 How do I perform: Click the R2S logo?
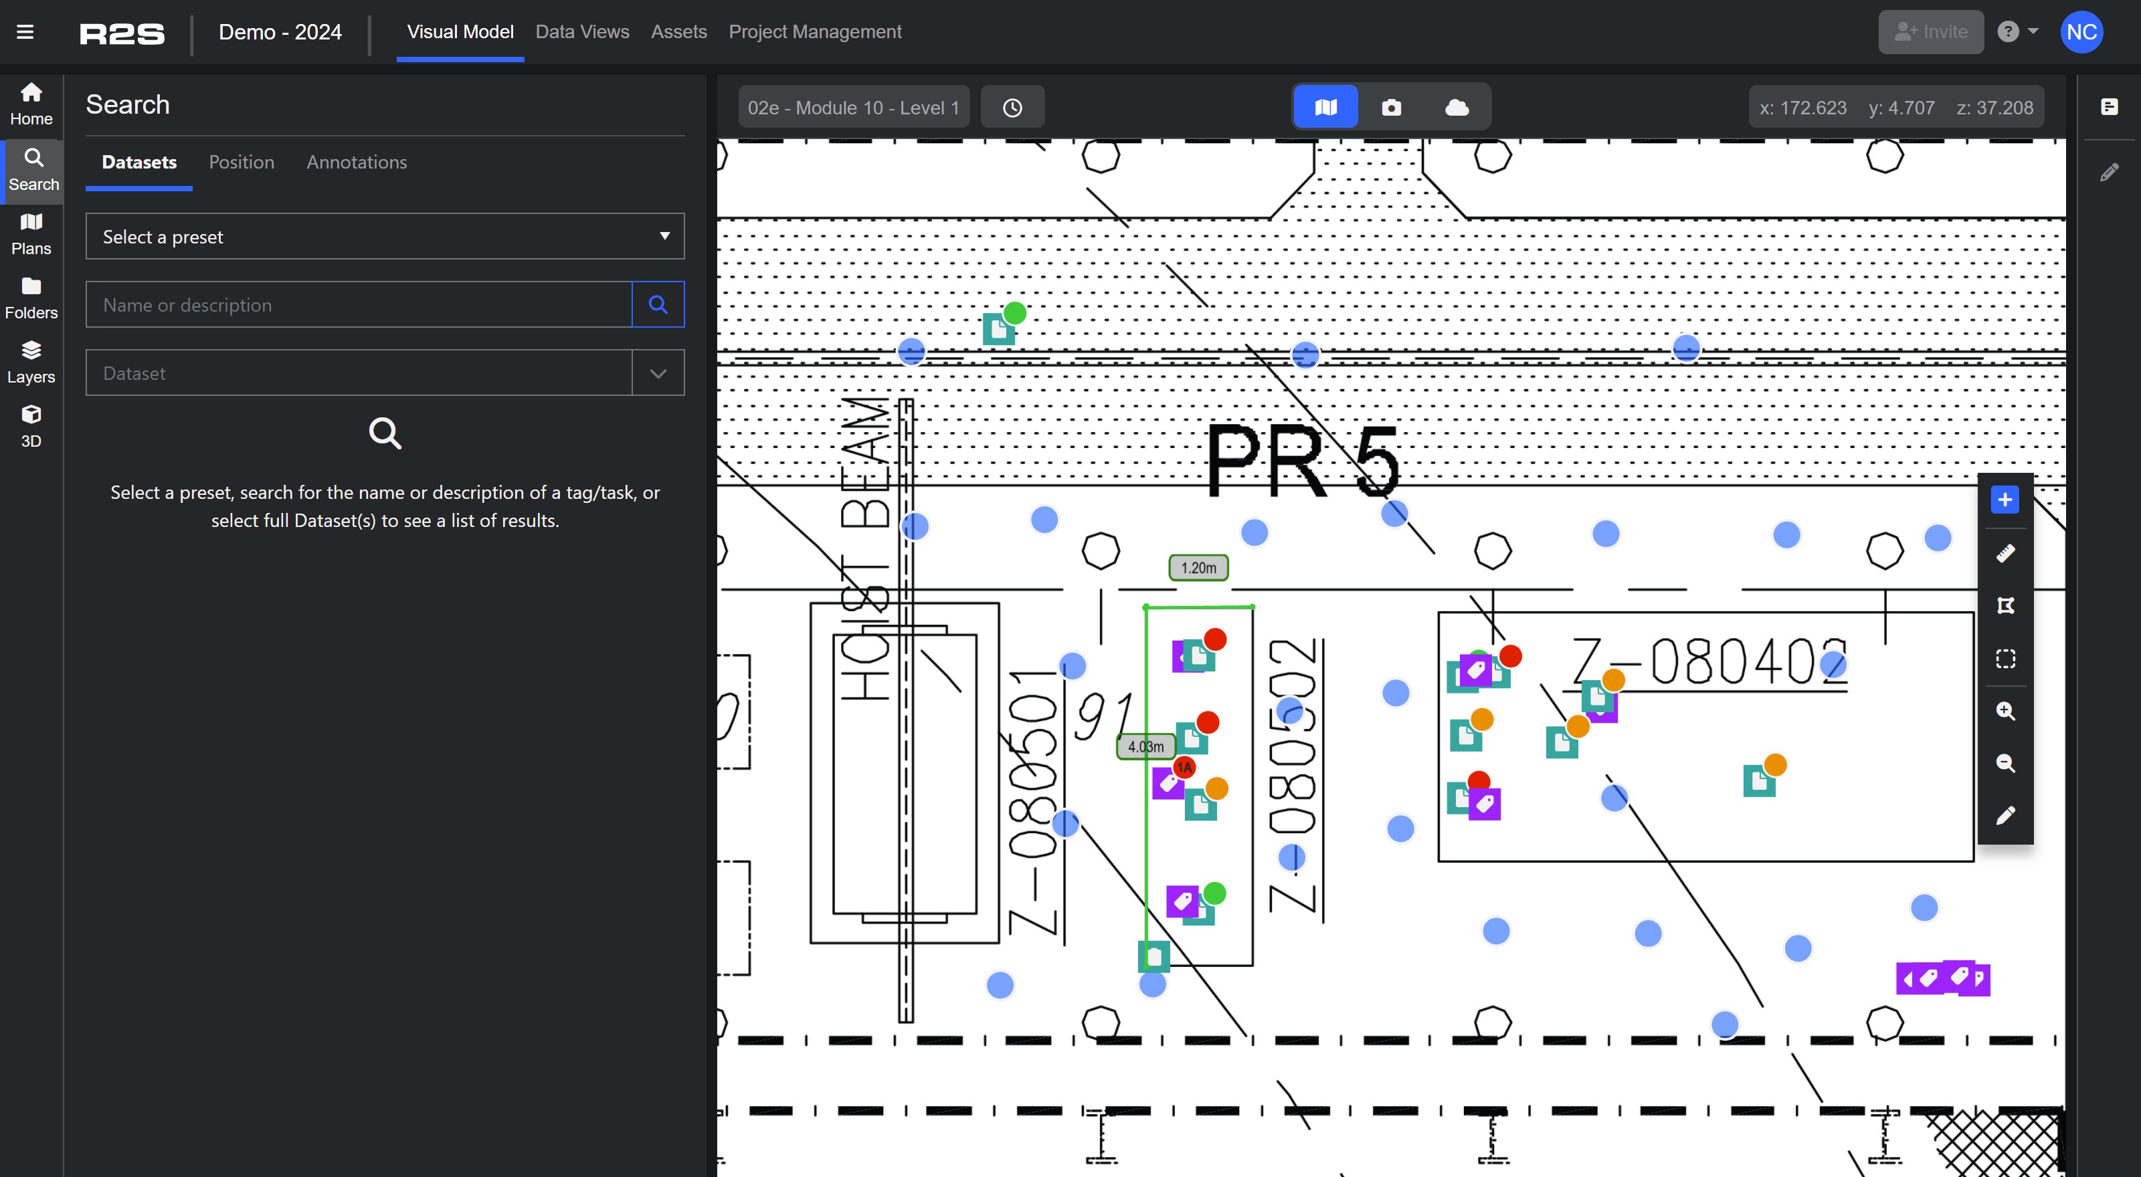point(121,33)
